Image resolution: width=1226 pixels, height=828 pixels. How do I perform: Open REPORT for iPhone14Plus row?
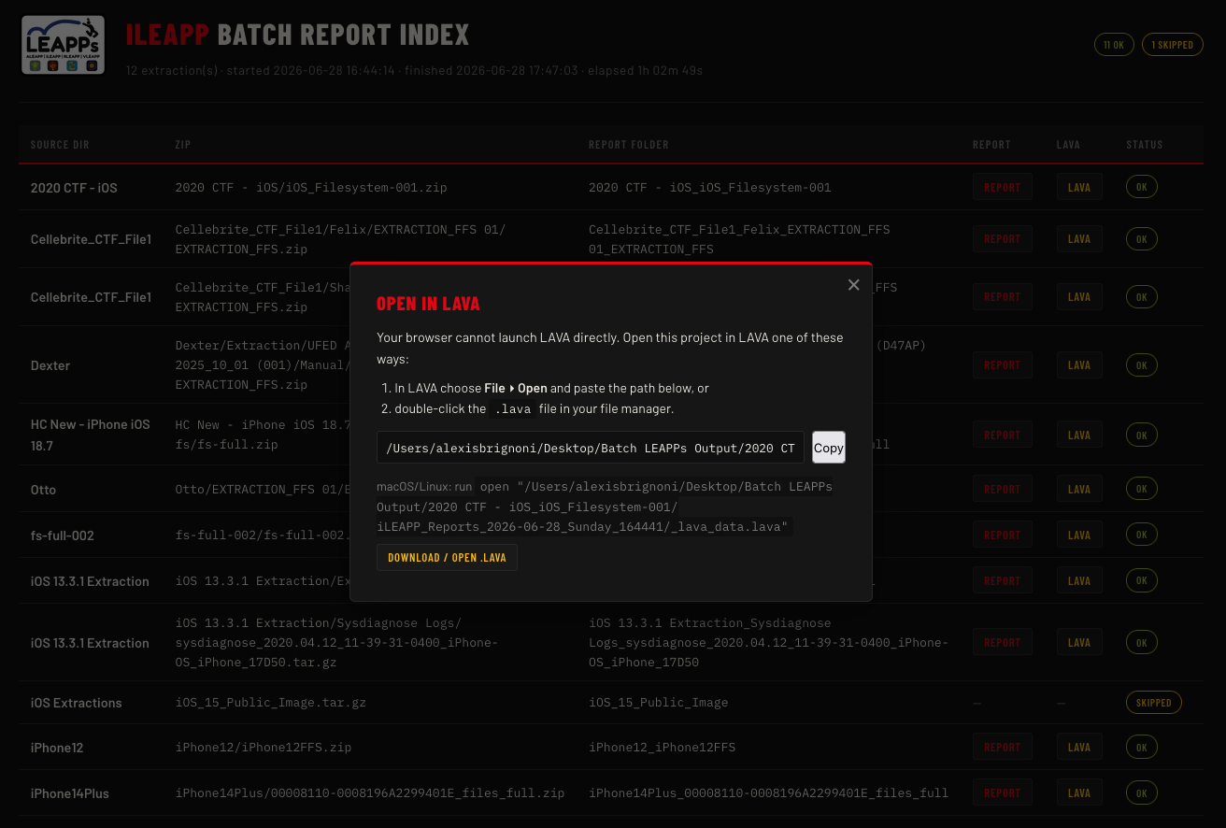pos(1002,792)
